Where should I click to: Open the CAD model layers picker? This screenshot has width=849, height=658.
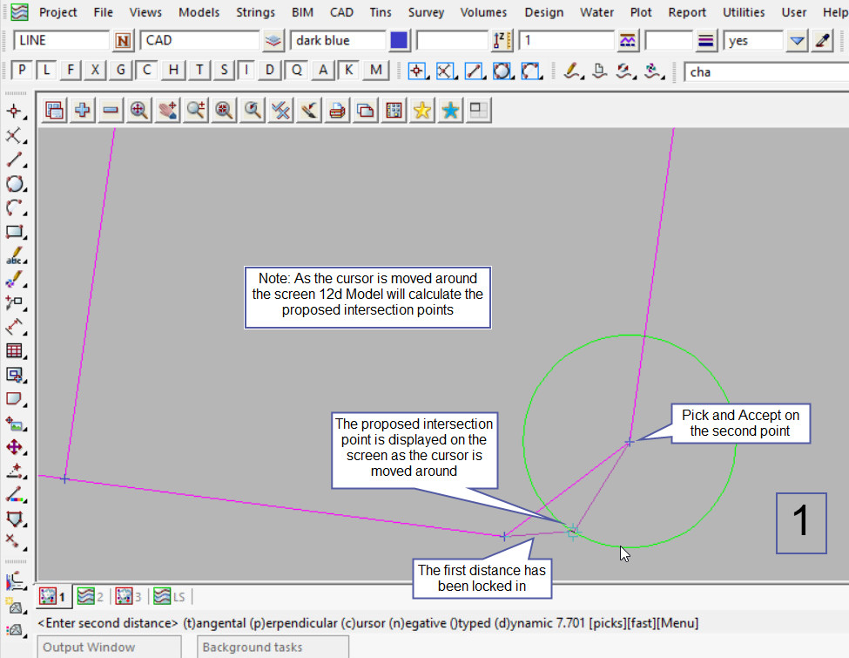[274, 41]
